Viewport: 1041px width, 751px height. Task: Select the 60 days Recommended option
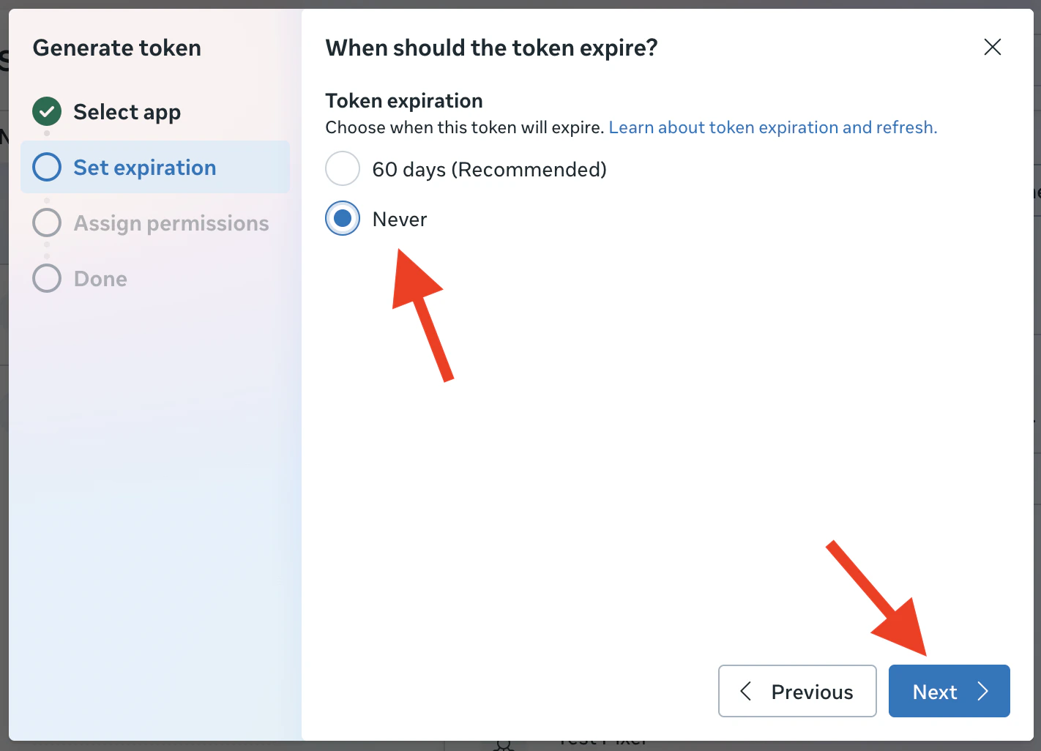[x=342, y=168]
